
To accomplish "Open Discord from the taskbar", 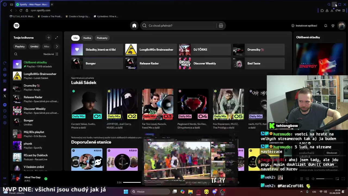I will (x=215, y=192).
